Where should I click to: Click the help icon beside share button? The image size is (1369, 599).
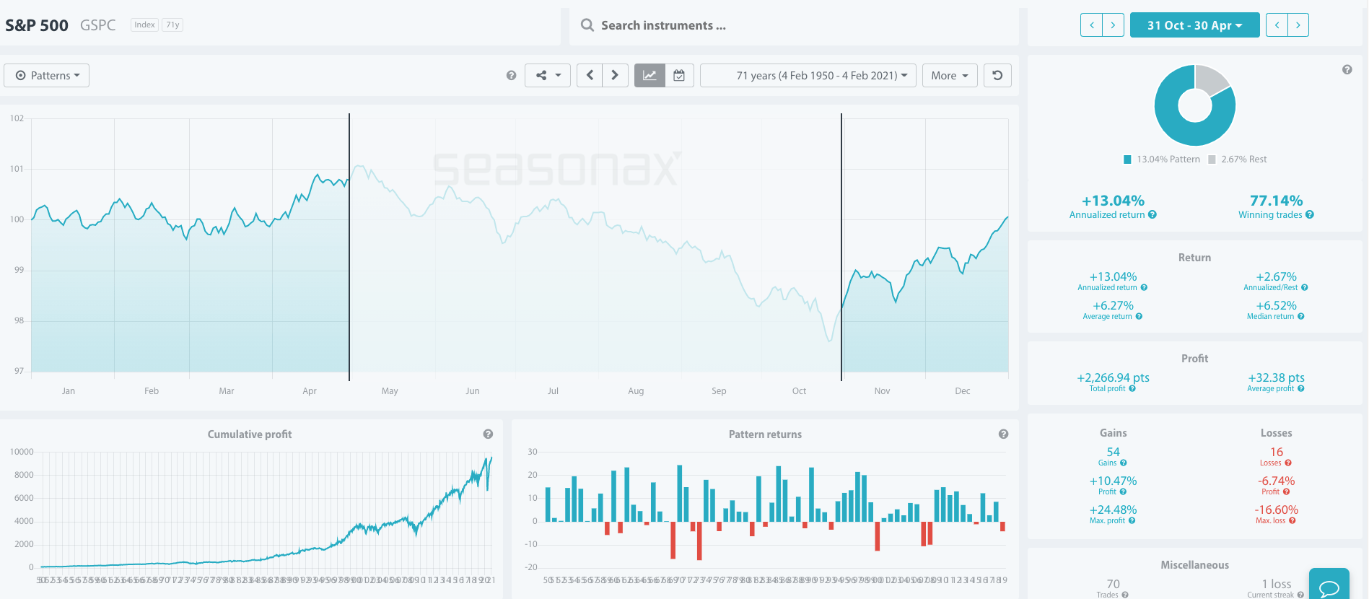[x=511, y=76]
